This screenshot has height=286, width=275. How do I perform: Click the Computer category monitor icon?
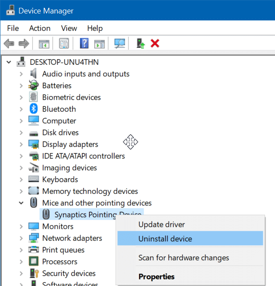(x=33, y=120)
